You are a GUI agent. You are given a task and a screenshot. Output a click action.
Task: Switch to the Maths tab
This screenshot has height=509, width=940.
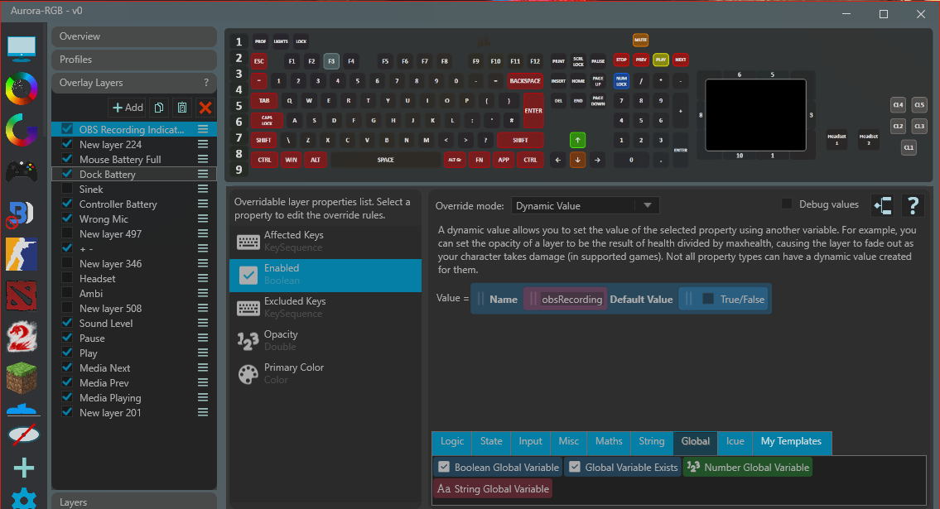tap(609, 442)
